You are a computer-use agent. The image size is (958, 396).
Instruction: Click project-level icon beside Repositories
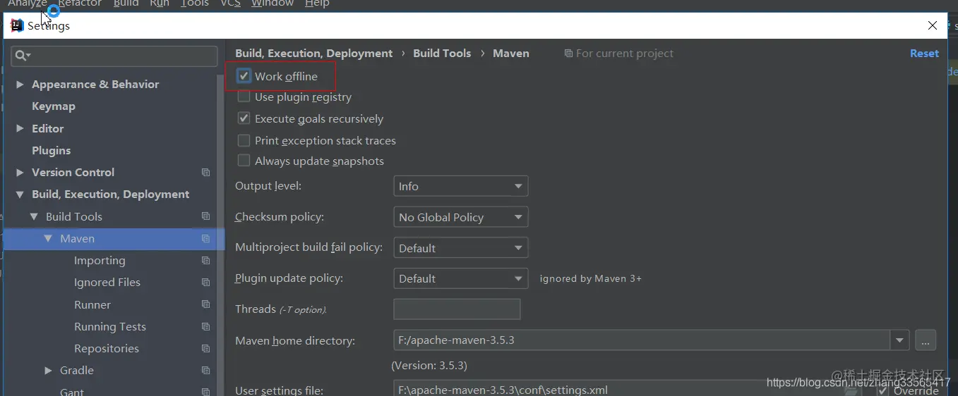click(205, 349)
